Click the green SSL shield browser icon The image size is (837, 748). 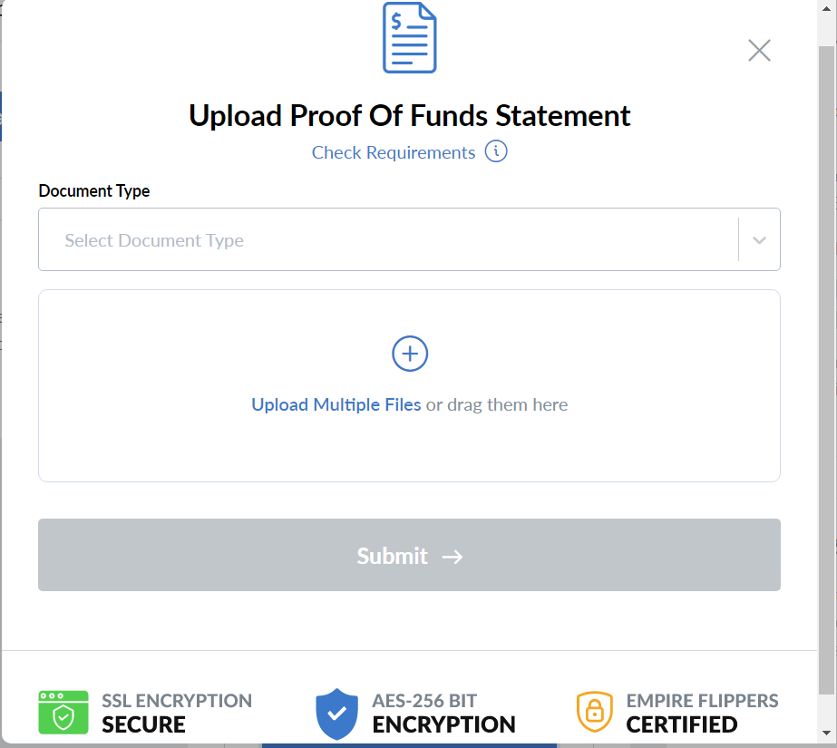tap(63, 713)
